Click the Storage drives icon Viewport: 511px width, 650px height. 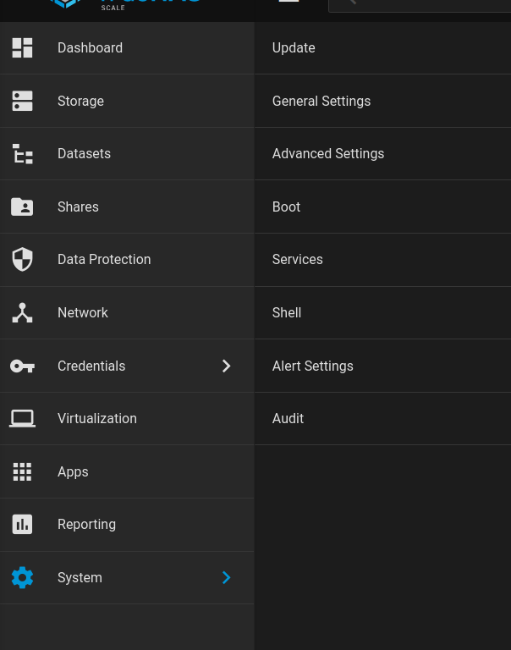click(x=22, y=101)
